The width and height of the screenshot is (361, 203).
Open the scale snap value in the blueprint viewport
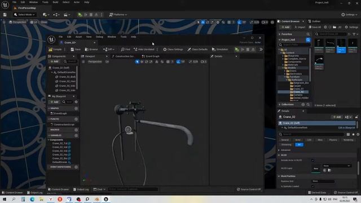pyautogui.click(x=196, y=61)
